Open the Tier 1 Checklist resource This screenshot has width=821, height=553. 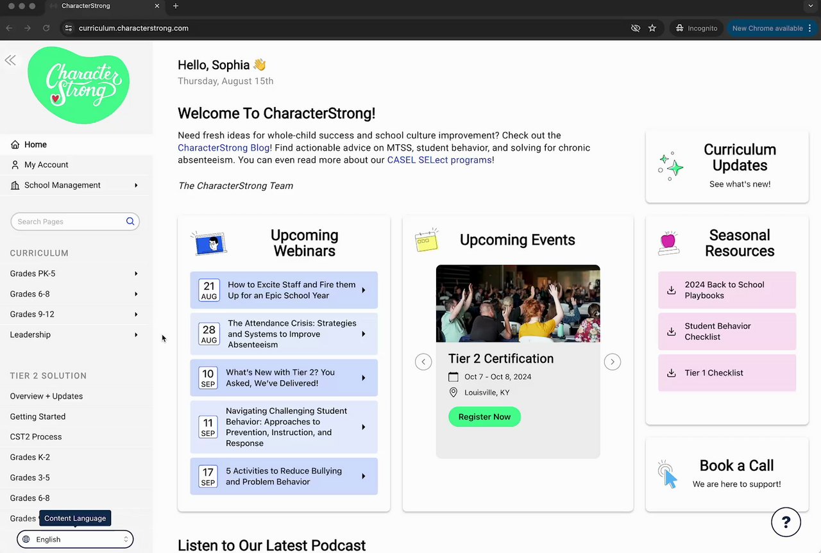click(x=727, y=373)
